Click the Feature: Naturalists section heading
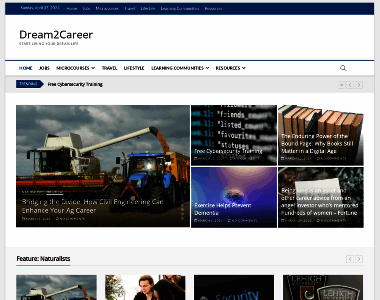Viewport: 380px width, 300px height. 43,259
